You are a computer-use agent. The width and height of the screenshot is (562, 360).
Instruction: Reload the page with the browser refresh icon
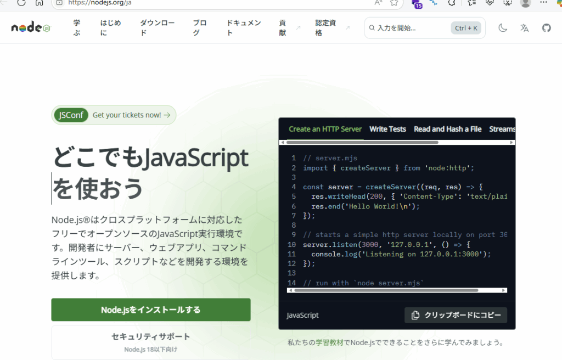21,3
